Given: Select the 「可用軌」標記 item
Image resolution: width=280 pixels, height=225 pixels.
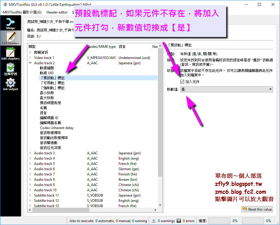Looking at the screenshot, I should (52, 83).
